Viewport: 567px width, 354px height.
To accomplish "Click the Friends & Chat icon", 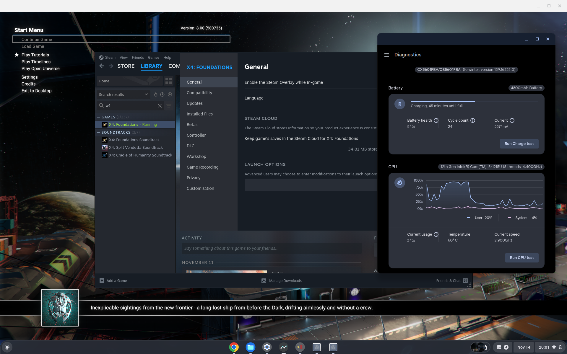I will coord(465,280).
